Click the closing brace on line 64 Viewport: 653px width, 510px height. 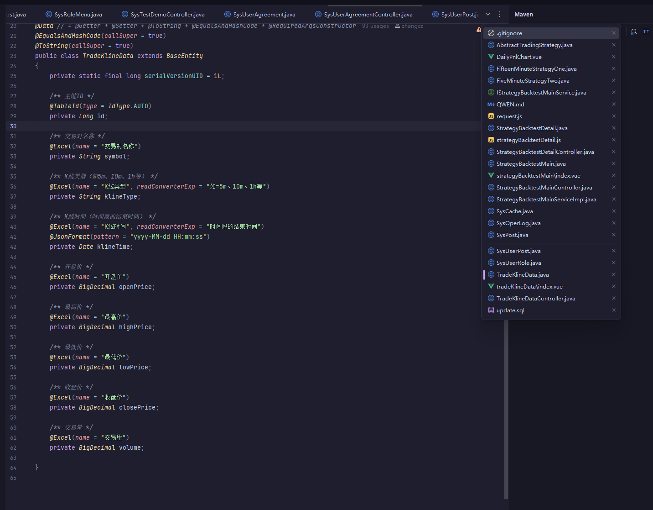(37, 468)
